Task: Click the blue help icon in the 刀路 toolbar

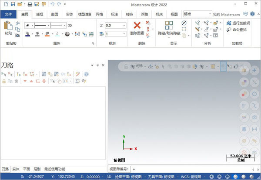Action: pos(86,74)
